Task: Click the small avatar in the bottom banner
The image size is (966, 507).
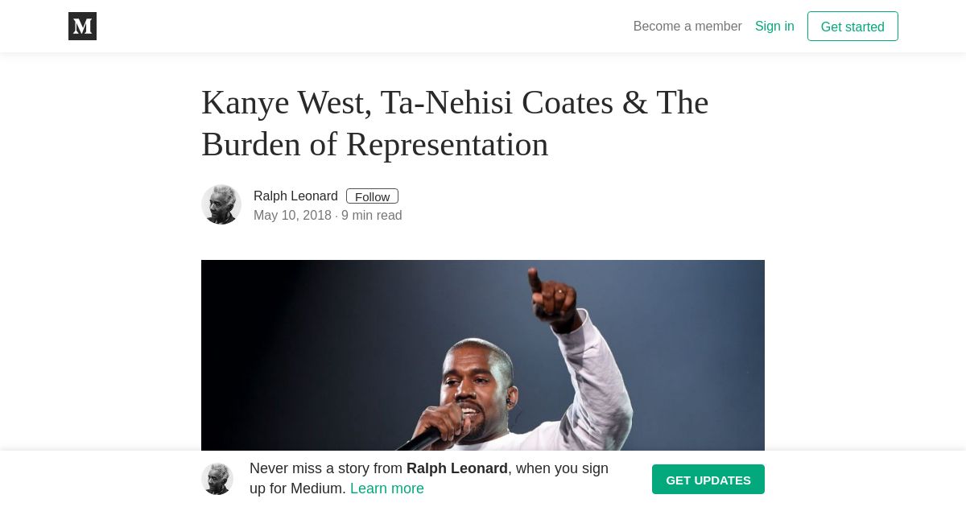Action: [217, 479]
